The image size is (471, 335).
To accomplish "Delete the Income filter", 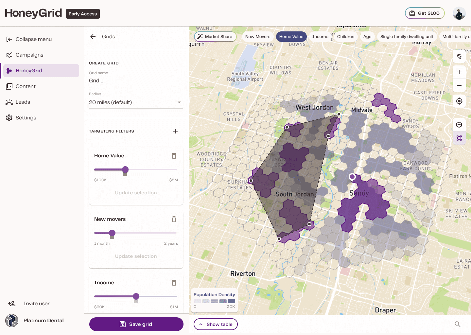I will tap(174, 283).
